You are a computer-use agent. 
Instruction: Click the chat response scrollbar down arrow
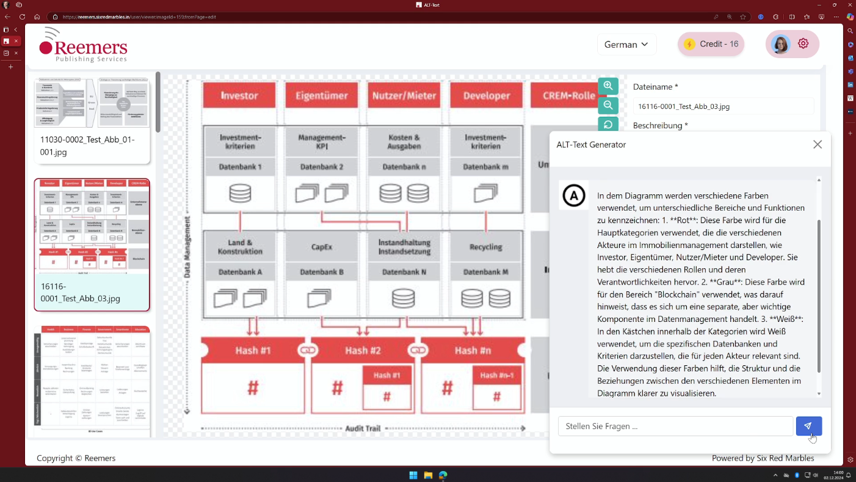(819, 394)
